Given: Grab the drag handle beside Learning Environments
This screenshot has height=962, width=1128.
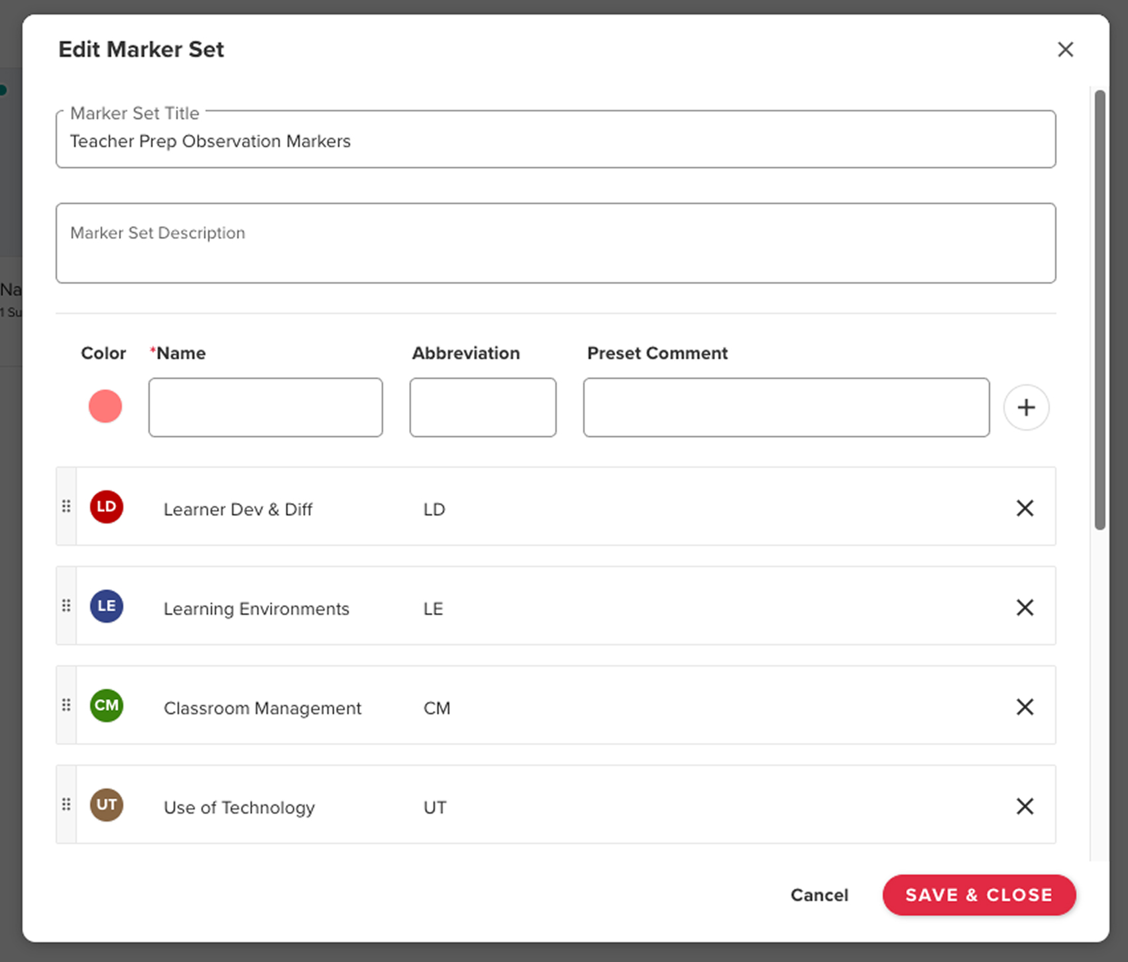Looking at the screenshot, I should [66, 606].
